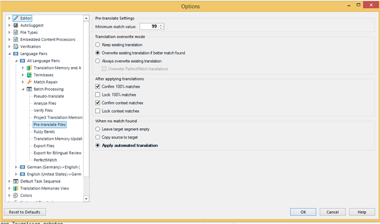
Task: Open Project Translation Memories settings
Action: (58, 117)
